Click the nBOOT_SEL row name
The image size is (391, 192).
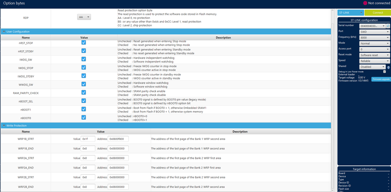pos(26,101)
